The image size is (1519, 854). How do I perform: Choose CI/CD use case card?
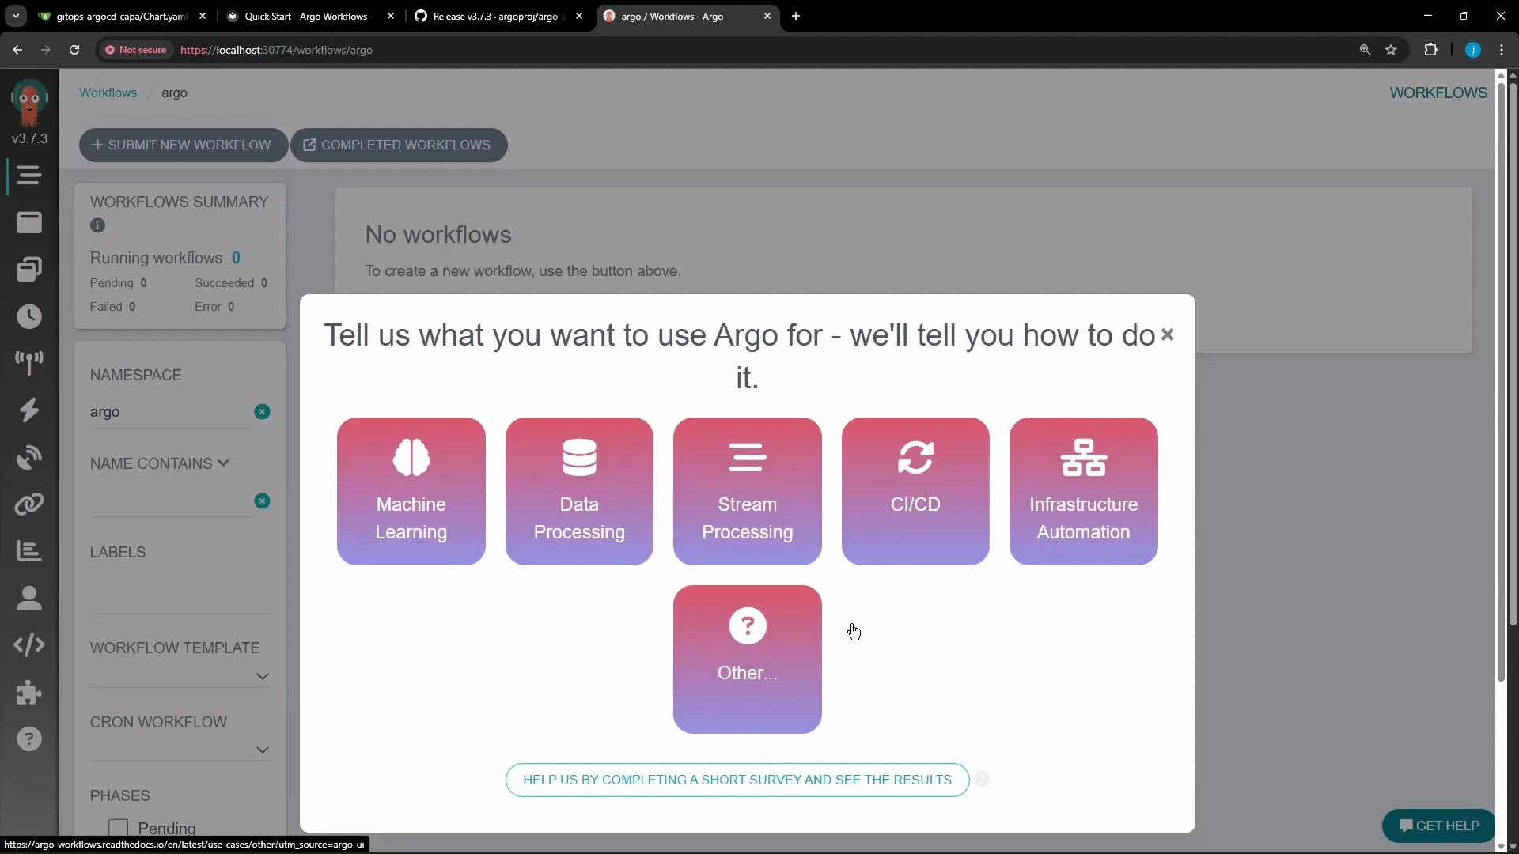tap(915, 491)
